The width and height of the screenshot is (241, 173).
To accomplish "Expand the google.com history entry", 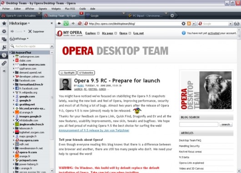I will pyautogui.click(x=14, y=96).
